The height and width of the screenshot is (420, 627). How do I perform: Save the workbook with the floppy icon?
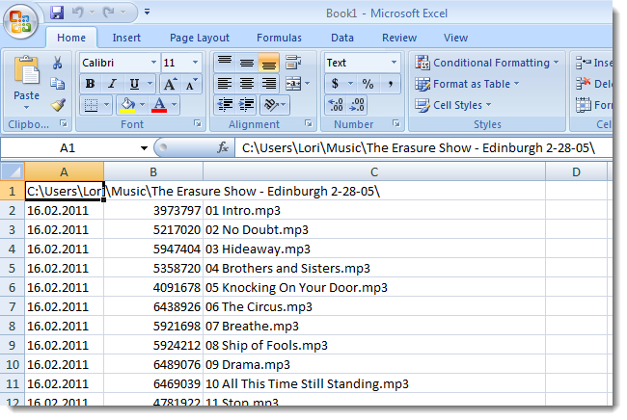[57, 13]
